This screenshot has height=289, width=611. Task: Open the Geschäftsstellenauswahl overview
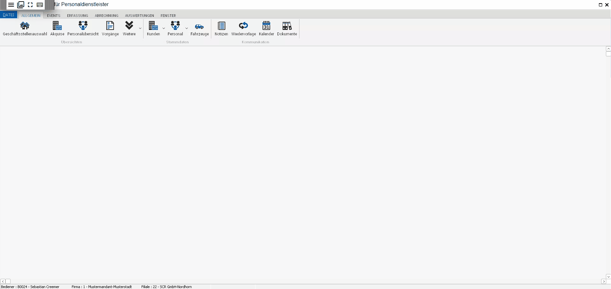tap(25, 29)
